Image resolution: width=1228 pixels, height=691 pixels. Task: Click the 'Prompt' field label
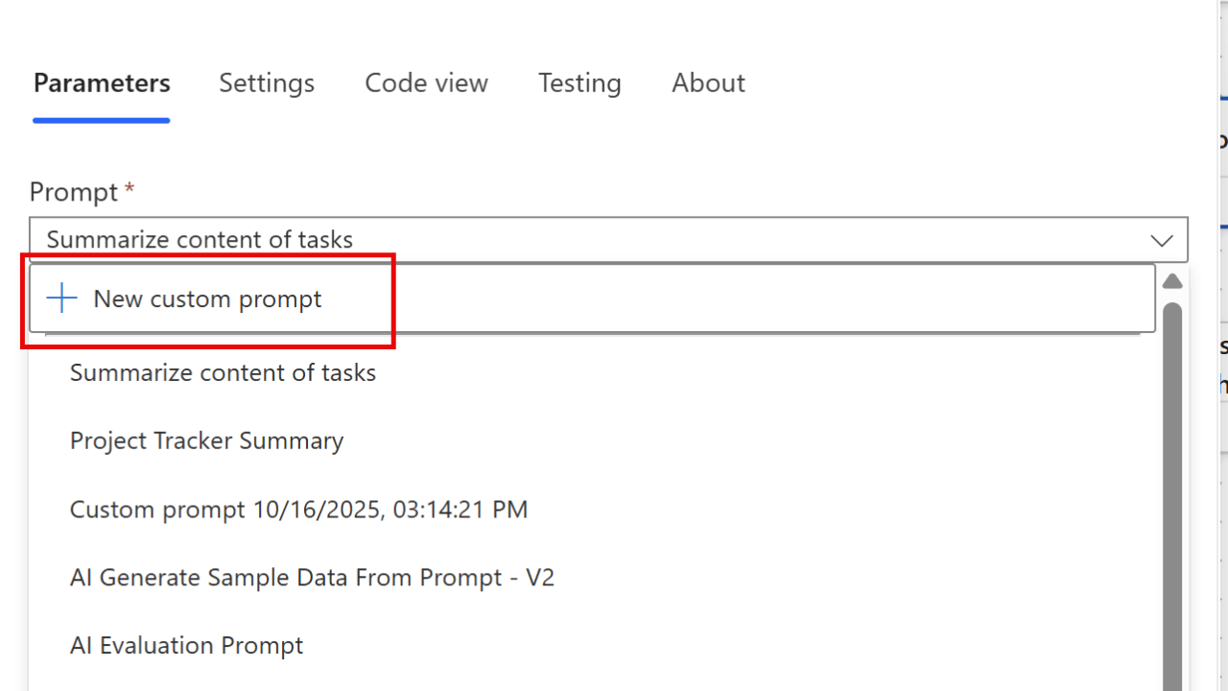click(73, 192)
